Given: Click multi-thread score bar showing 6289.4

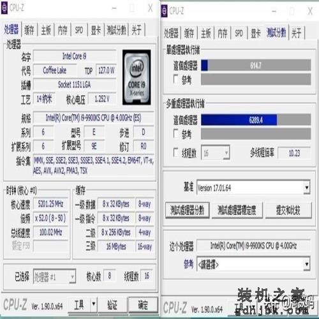Looking at the screenshot, I should [x=256, y=120].
